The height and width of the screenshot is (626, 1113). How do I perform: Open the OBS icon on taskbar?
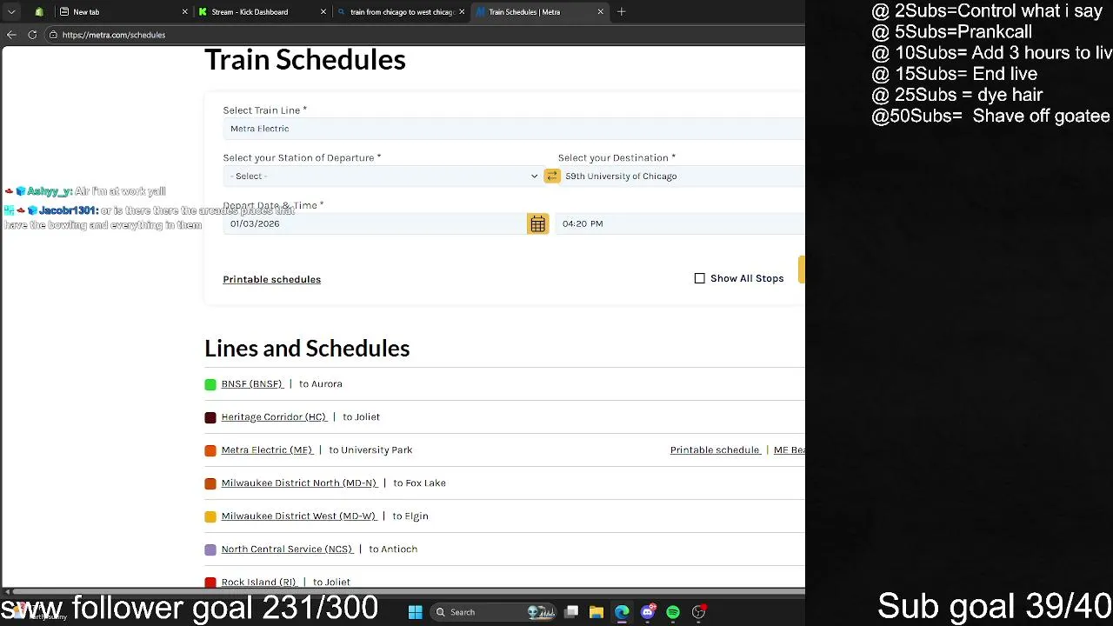coord(698,612)
